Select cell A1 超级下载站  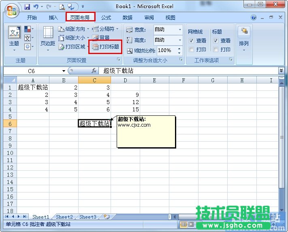coord(33,88)
